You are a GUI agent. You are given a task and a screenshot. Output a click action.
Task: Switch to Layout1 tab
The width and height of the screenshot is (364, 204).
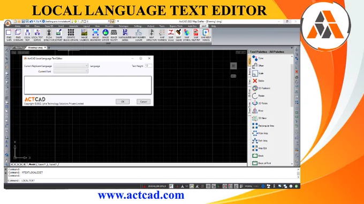click(42, 164)
